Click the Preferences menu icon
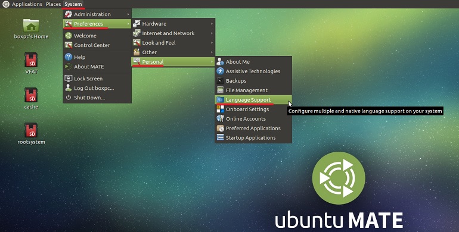 click(69, 24)
